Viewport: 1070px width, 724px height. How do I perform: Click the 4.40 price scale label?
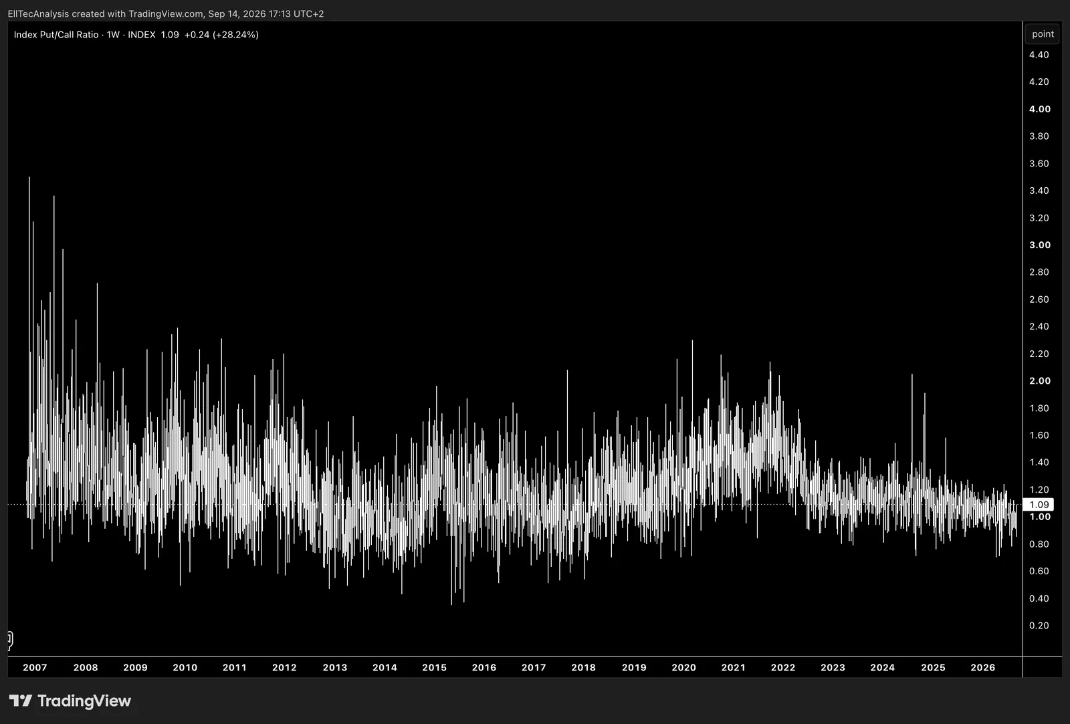pyautogui.click(x=1039, y=55)
